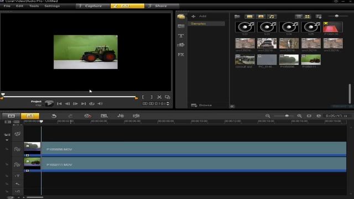Click the library vertical scrollbar
Screen dimensions: 354x199
(x=350, y=93)
